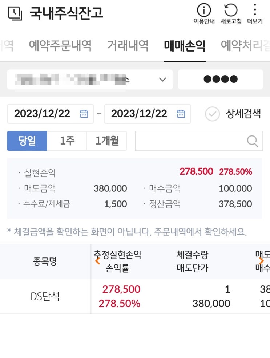Open the DS단석 stock row
This screenshot has height=358, width=270.
[135, 296]
